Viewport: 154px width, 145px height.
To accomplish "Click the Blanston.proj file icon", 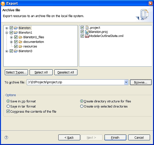I will click(x=87, y=32).
